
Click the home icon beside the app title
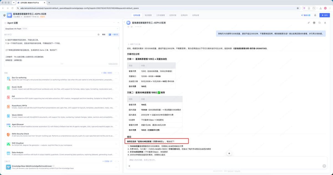coord(4,15)
